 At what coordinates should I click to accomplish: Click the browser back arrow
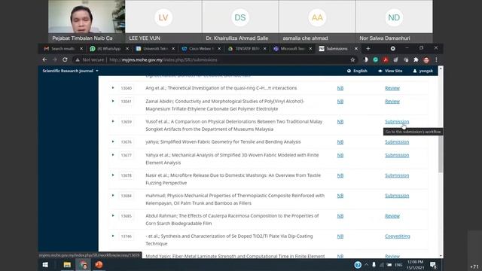point(45,59)
